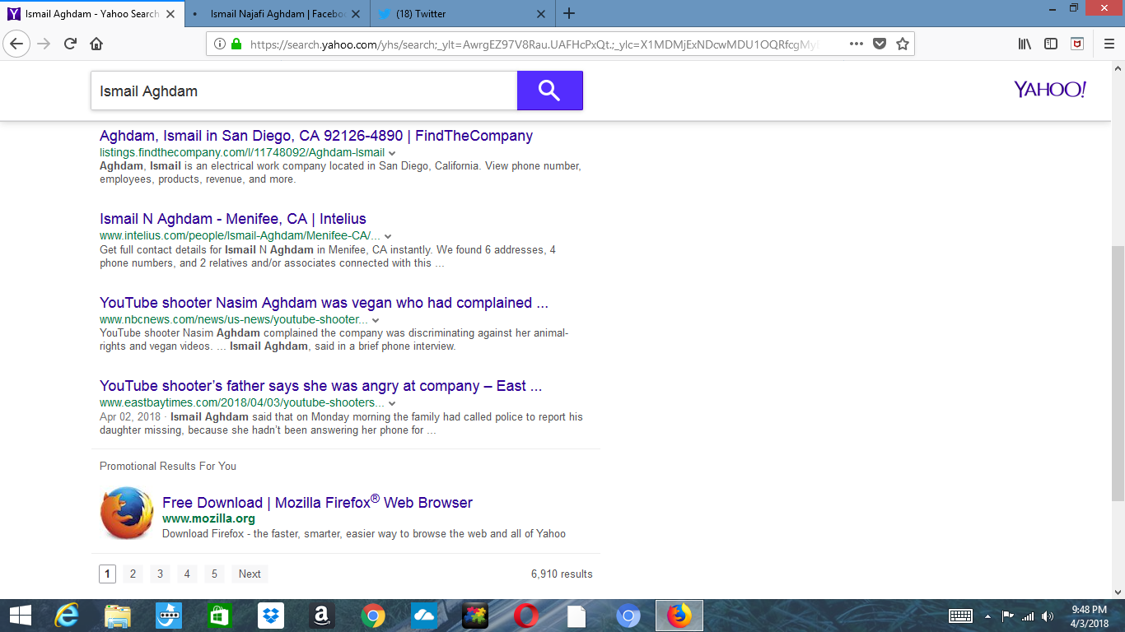Go to the Next results page
The height and width of the screenshot is (632, 1125).
pyautogui.click(x=250, y=574)
